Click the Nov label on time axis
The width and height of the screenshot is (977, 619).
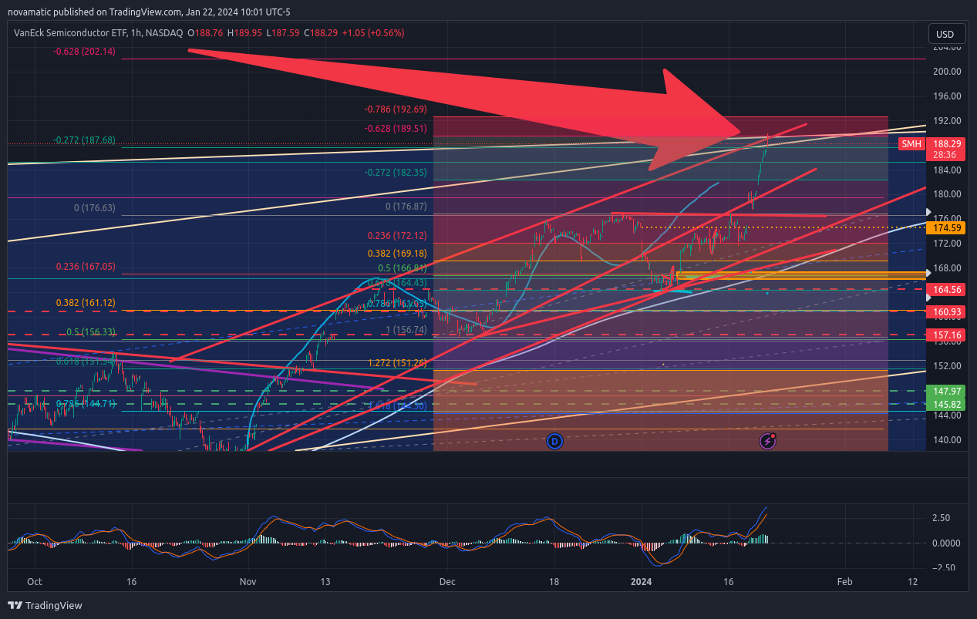[x=248, y=582]
